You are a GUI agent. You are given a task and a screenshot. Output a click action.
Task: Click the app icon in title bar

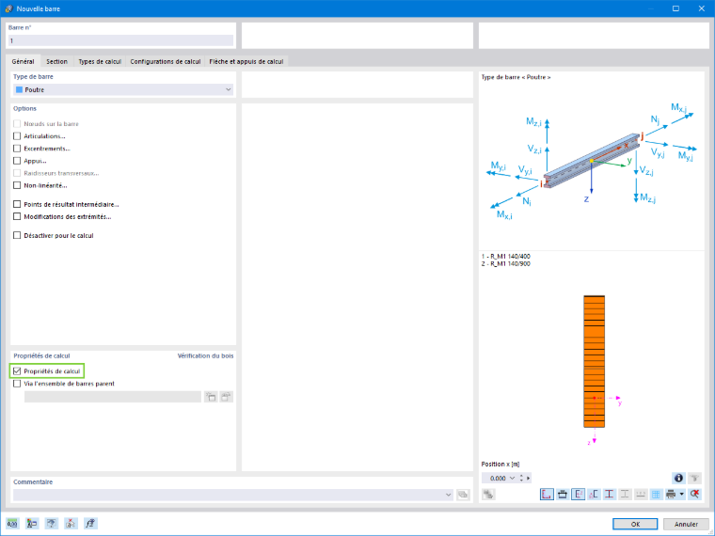(8, 8)
